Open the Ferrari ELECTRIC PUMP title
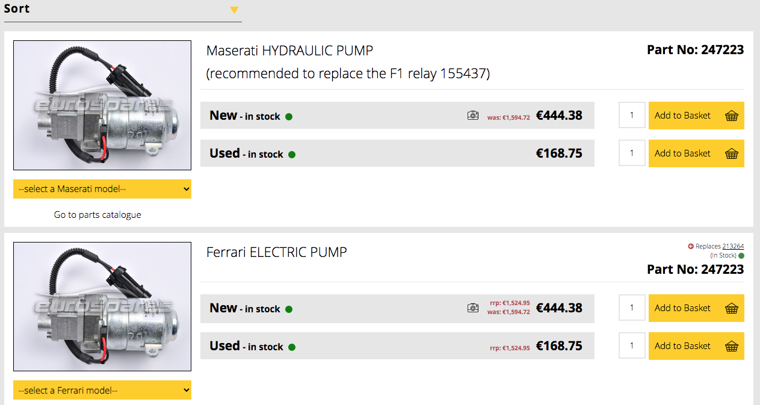This screenshot has width=760, height=405. [276, 252]
